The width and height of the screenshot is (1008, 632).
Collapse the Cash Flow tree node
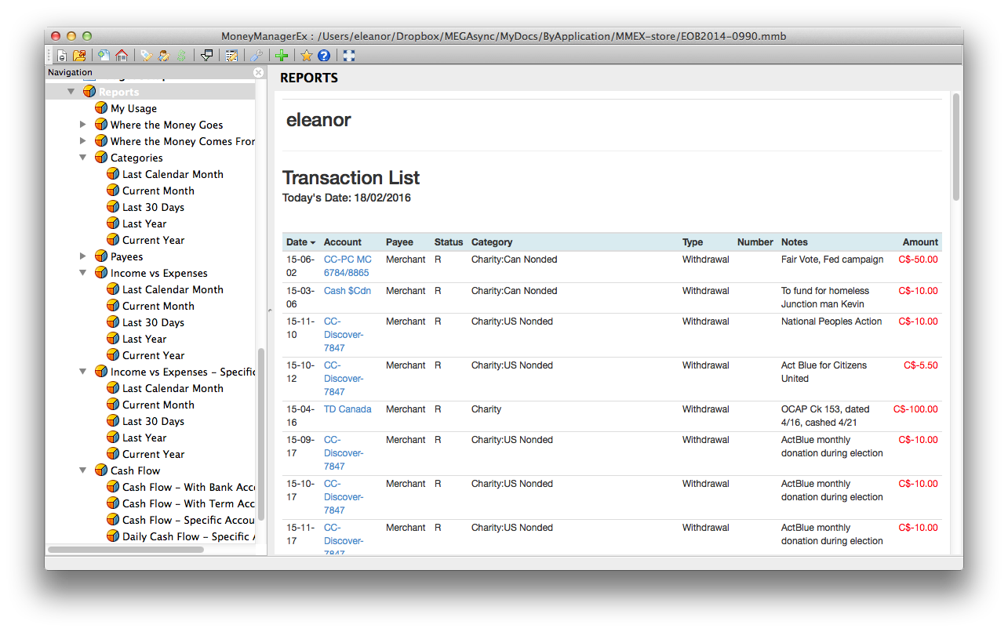point(83,470)
